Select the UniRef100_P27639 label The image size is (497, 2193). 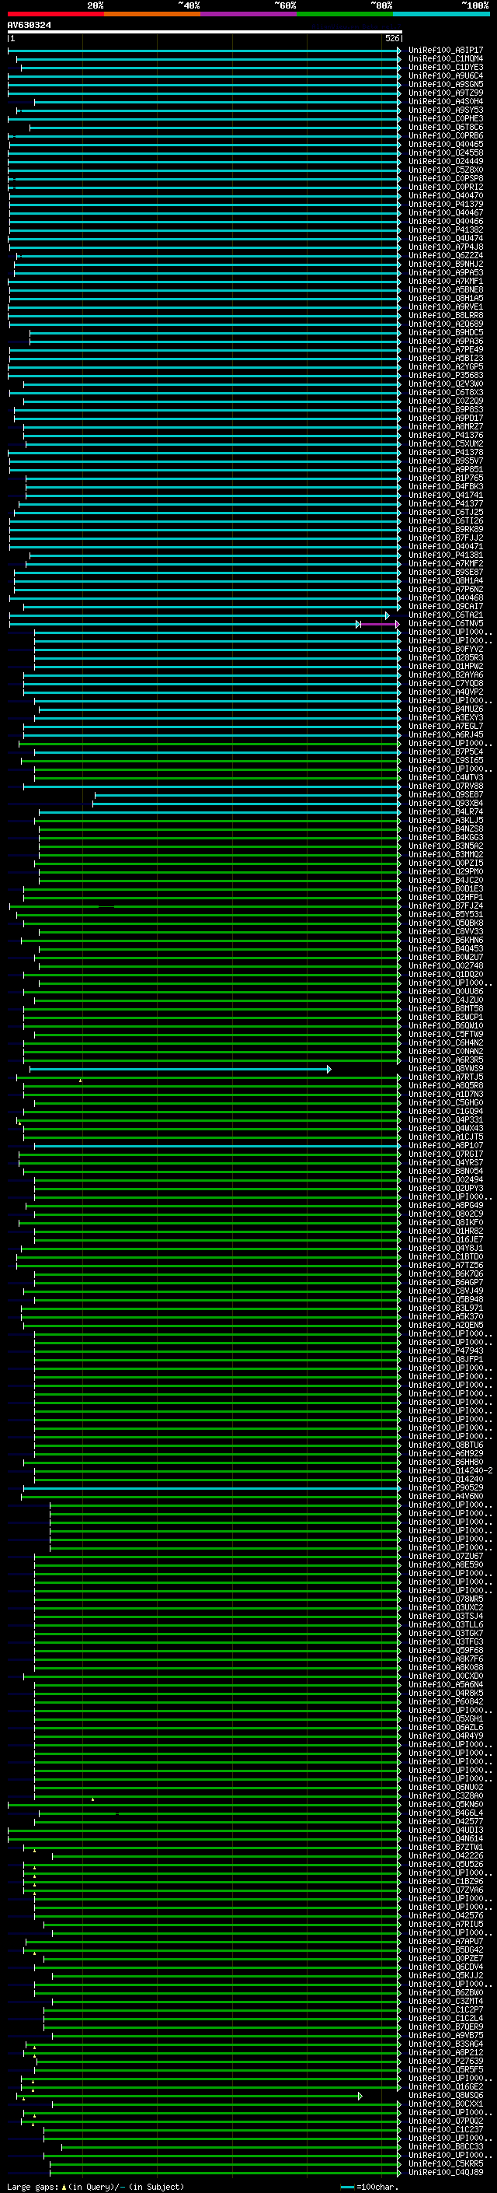pyautogui.click(x=445, y=2061)
